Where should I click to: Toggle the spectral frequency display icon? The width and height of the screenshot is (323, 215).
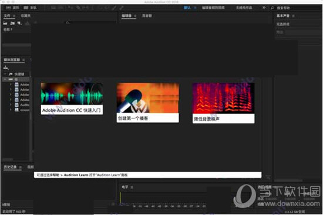click(53, 8)
